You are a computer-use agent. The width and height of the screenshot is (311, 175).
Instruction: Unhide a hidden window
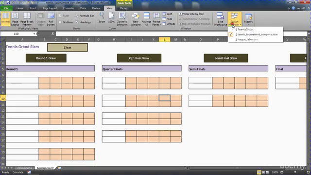point(169,24)
